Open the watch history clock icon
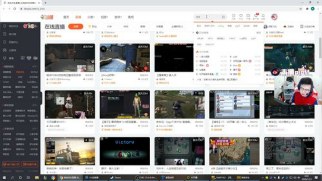This screenshot has width=322, height=181. point(233,16)
